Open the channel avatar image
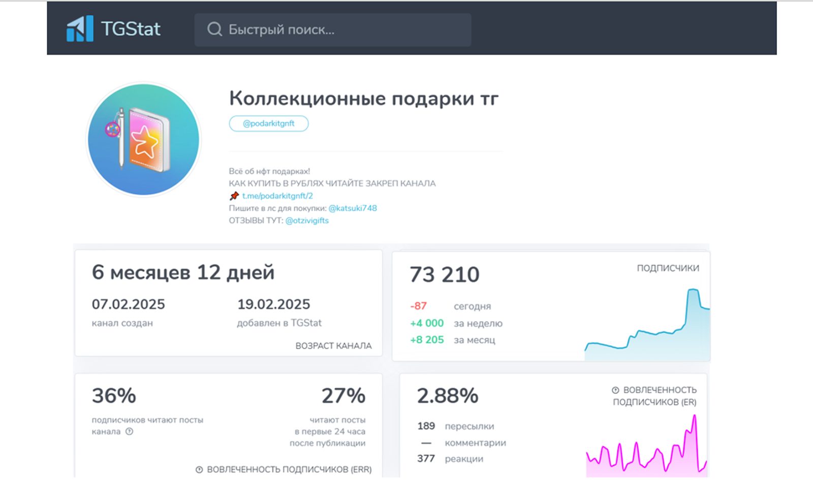 [144, 140]
